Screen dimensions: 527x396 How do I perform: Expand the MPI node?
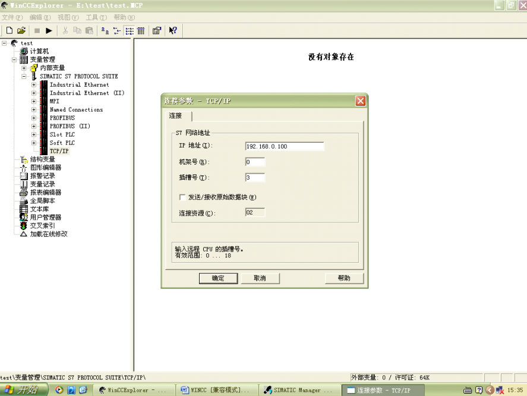[34, 101]
